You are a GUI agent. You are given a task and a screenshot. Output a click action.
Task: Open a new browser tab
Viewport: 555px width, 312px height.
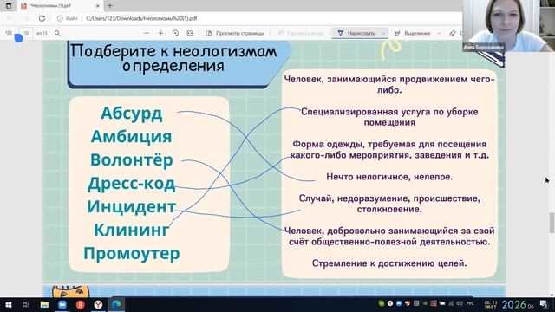pyautogui.click(x=110, y=6)
